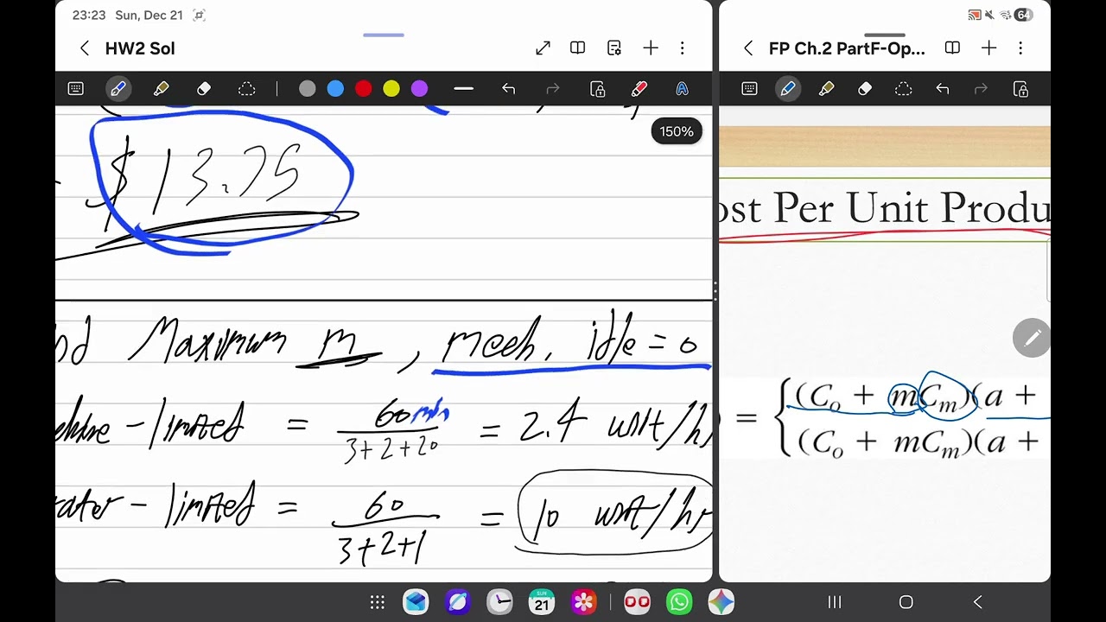Open the blue folded-page app in taskbar
Screen dimensions: 1106x622
point(416,602)
